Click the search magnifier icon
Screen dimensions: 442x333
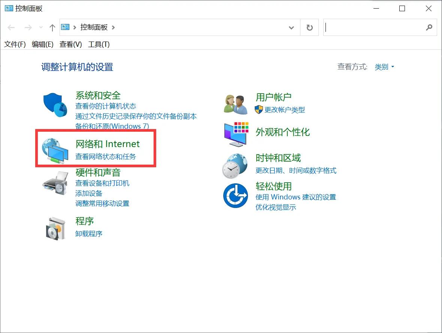coord(429,27)
